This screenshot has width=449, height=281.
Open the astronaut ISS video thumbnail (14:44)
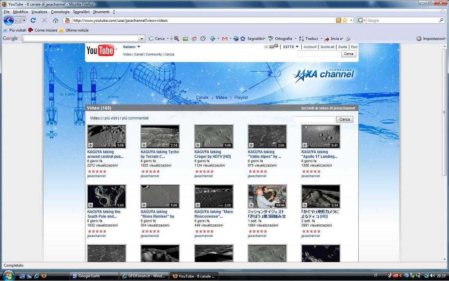[x=267, y=196]
